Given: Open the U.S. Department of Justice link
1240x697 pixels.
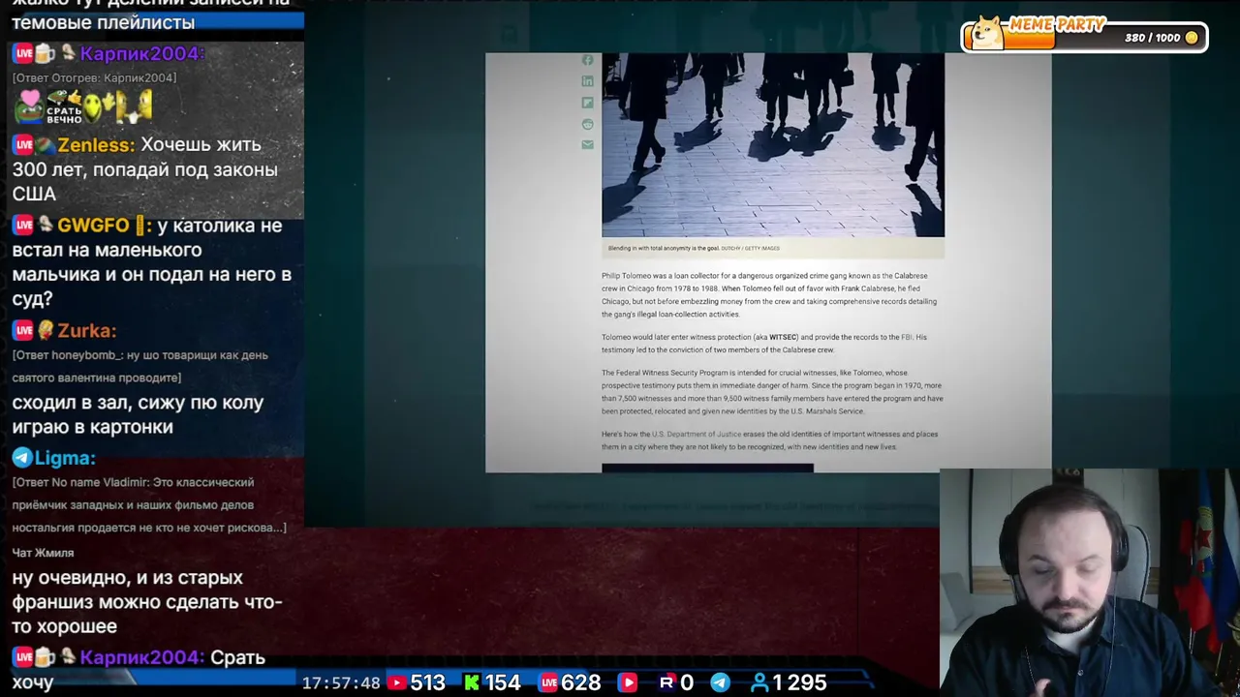Looking at the screenshot, I should pos(697,434).
